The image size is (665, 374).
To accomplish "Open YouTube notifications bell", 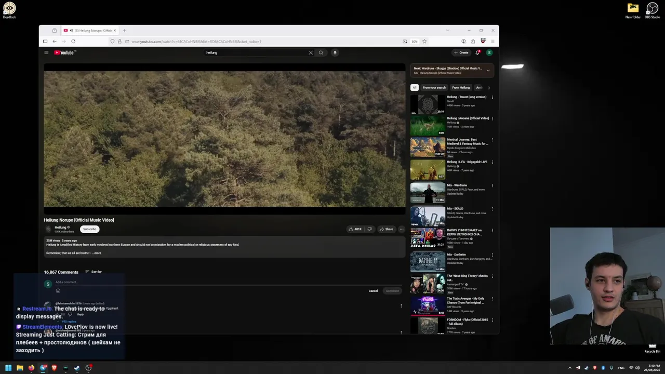I will [x=477, y=52].
